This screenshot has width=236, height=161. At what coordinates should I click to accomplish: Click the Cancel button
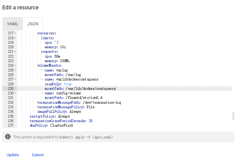(x=38, y=155)
